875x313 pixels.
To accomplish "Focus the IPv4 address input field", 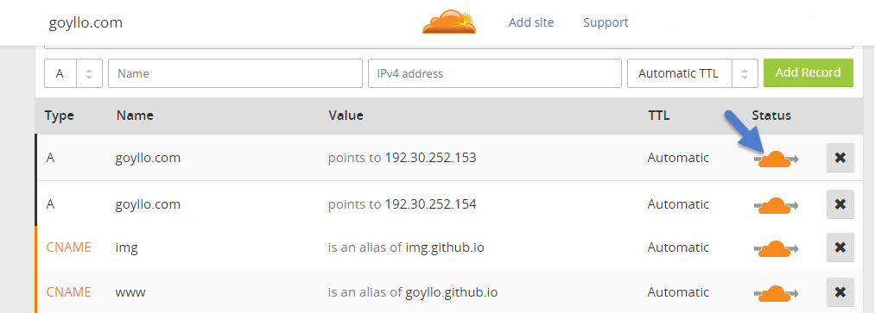I will (494, 73).
